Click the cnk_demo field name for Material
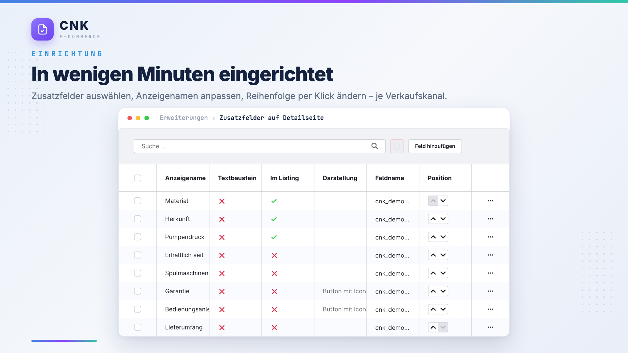 pos(392,201)
